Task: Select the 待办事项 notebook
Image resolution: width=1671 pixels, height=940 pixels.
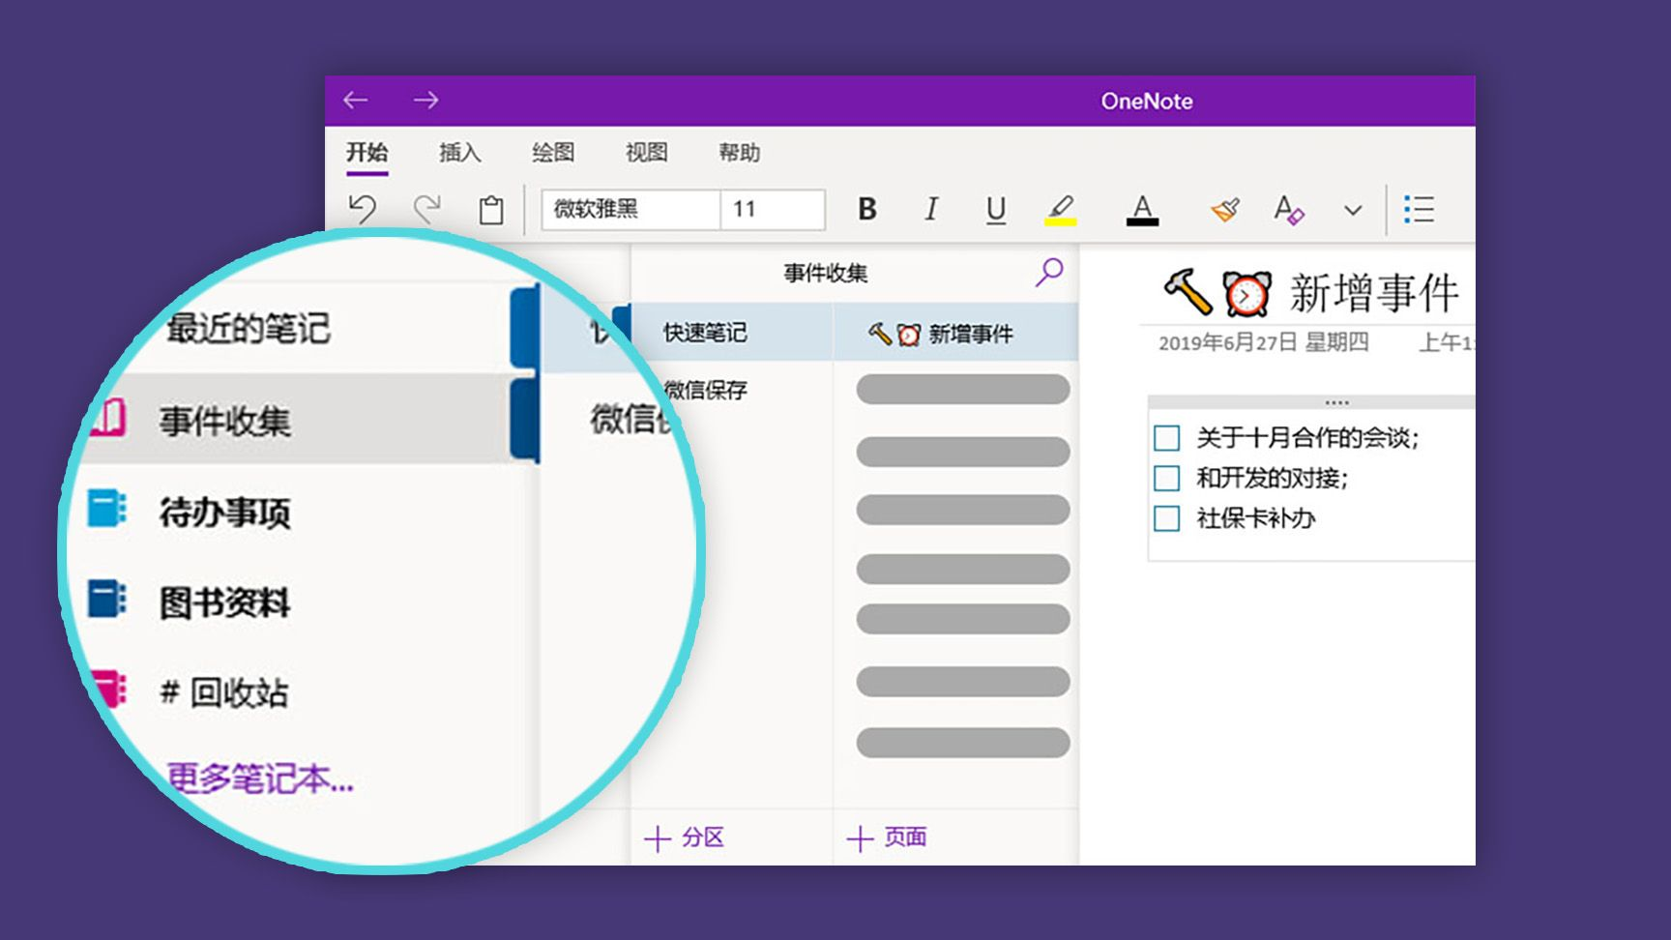Action: 224,513
